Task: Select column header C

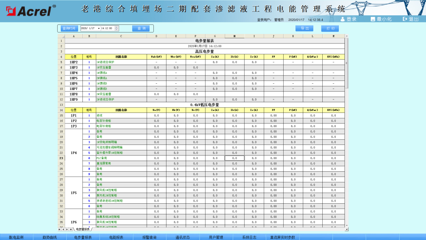Action: 121,36
